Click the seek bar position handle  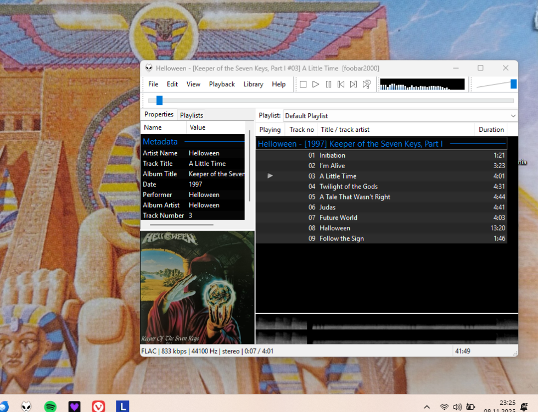coord(159,101)
